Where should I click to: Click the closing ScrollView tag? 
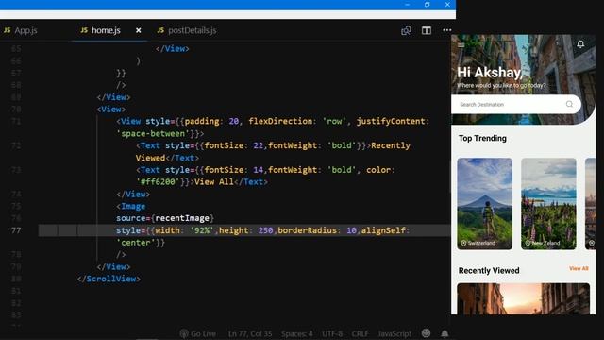click(x=109, y=279)
